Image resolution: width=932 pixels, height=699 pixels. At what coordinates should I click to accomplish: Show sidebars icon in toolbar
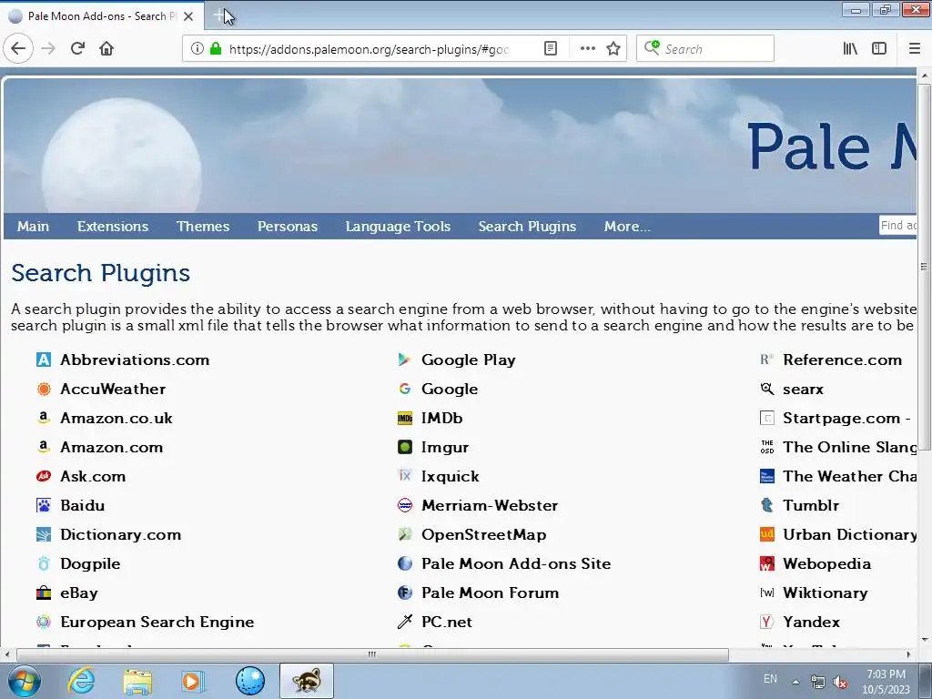(879, 49)
